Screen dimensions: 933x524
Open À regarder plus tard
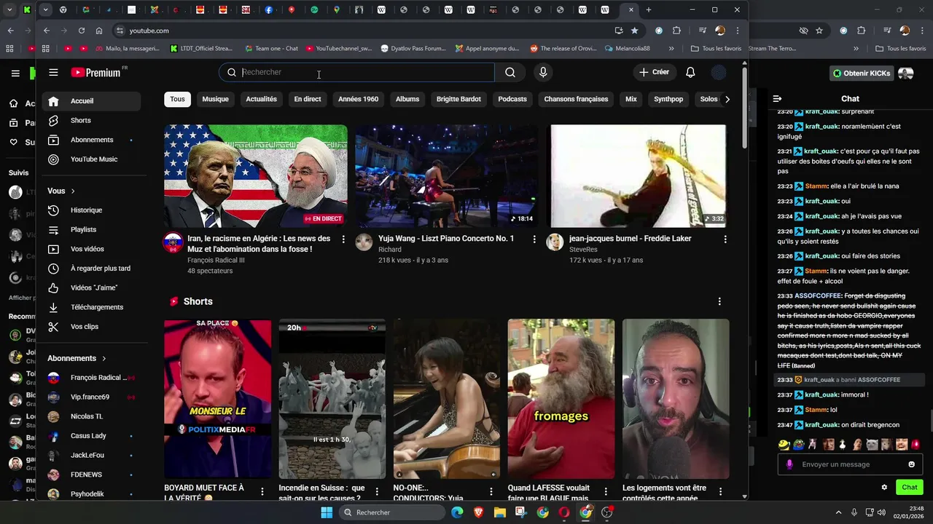(91, 268)
